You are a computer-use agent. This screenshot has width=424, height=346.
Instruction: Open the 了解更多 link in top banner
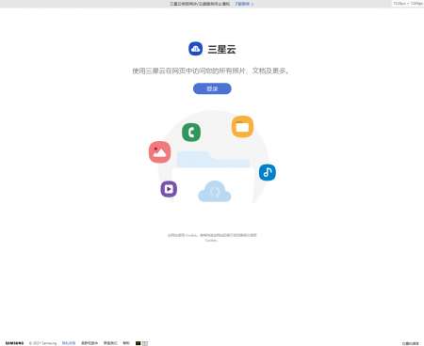(x=244, y=4)
